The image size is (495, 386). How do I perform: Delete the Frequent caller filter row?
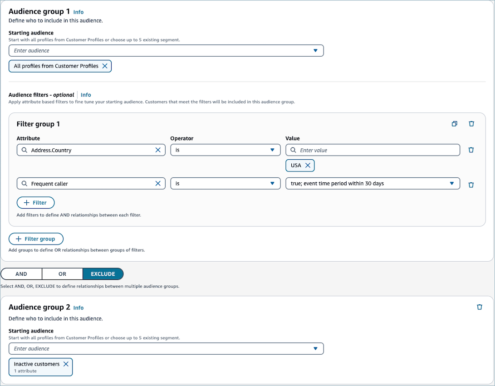[x=471, y=185]
